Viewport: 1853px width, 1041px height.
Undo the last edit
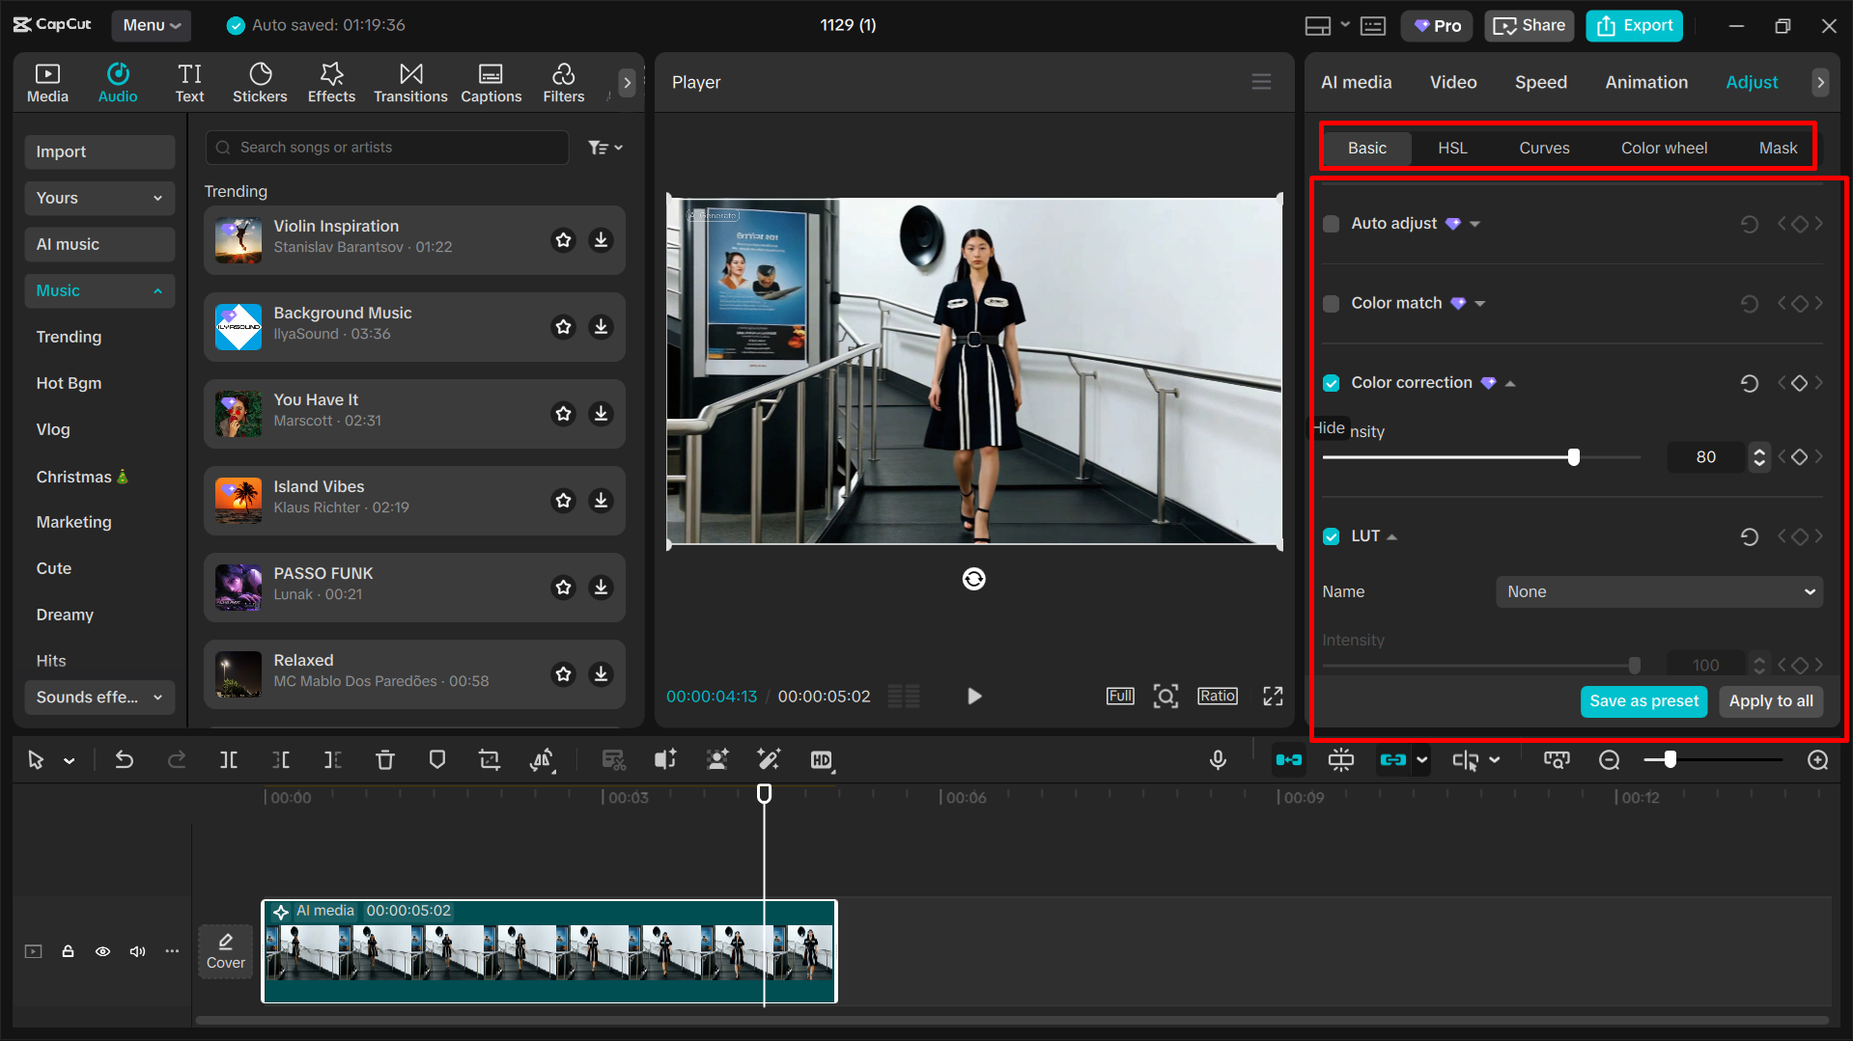coord(125,759)
